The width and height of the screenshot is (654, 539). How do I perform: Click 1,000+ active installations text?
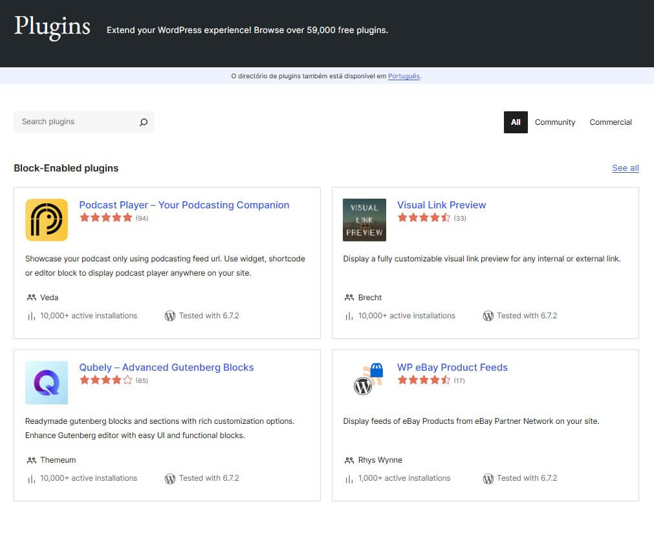click(x=404, y=478)
